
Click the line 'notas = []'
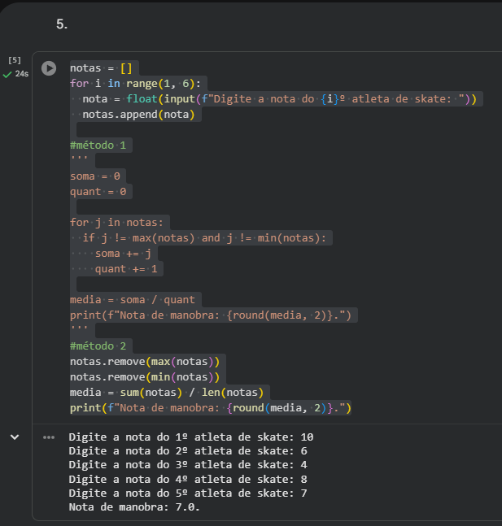(101, 68)
